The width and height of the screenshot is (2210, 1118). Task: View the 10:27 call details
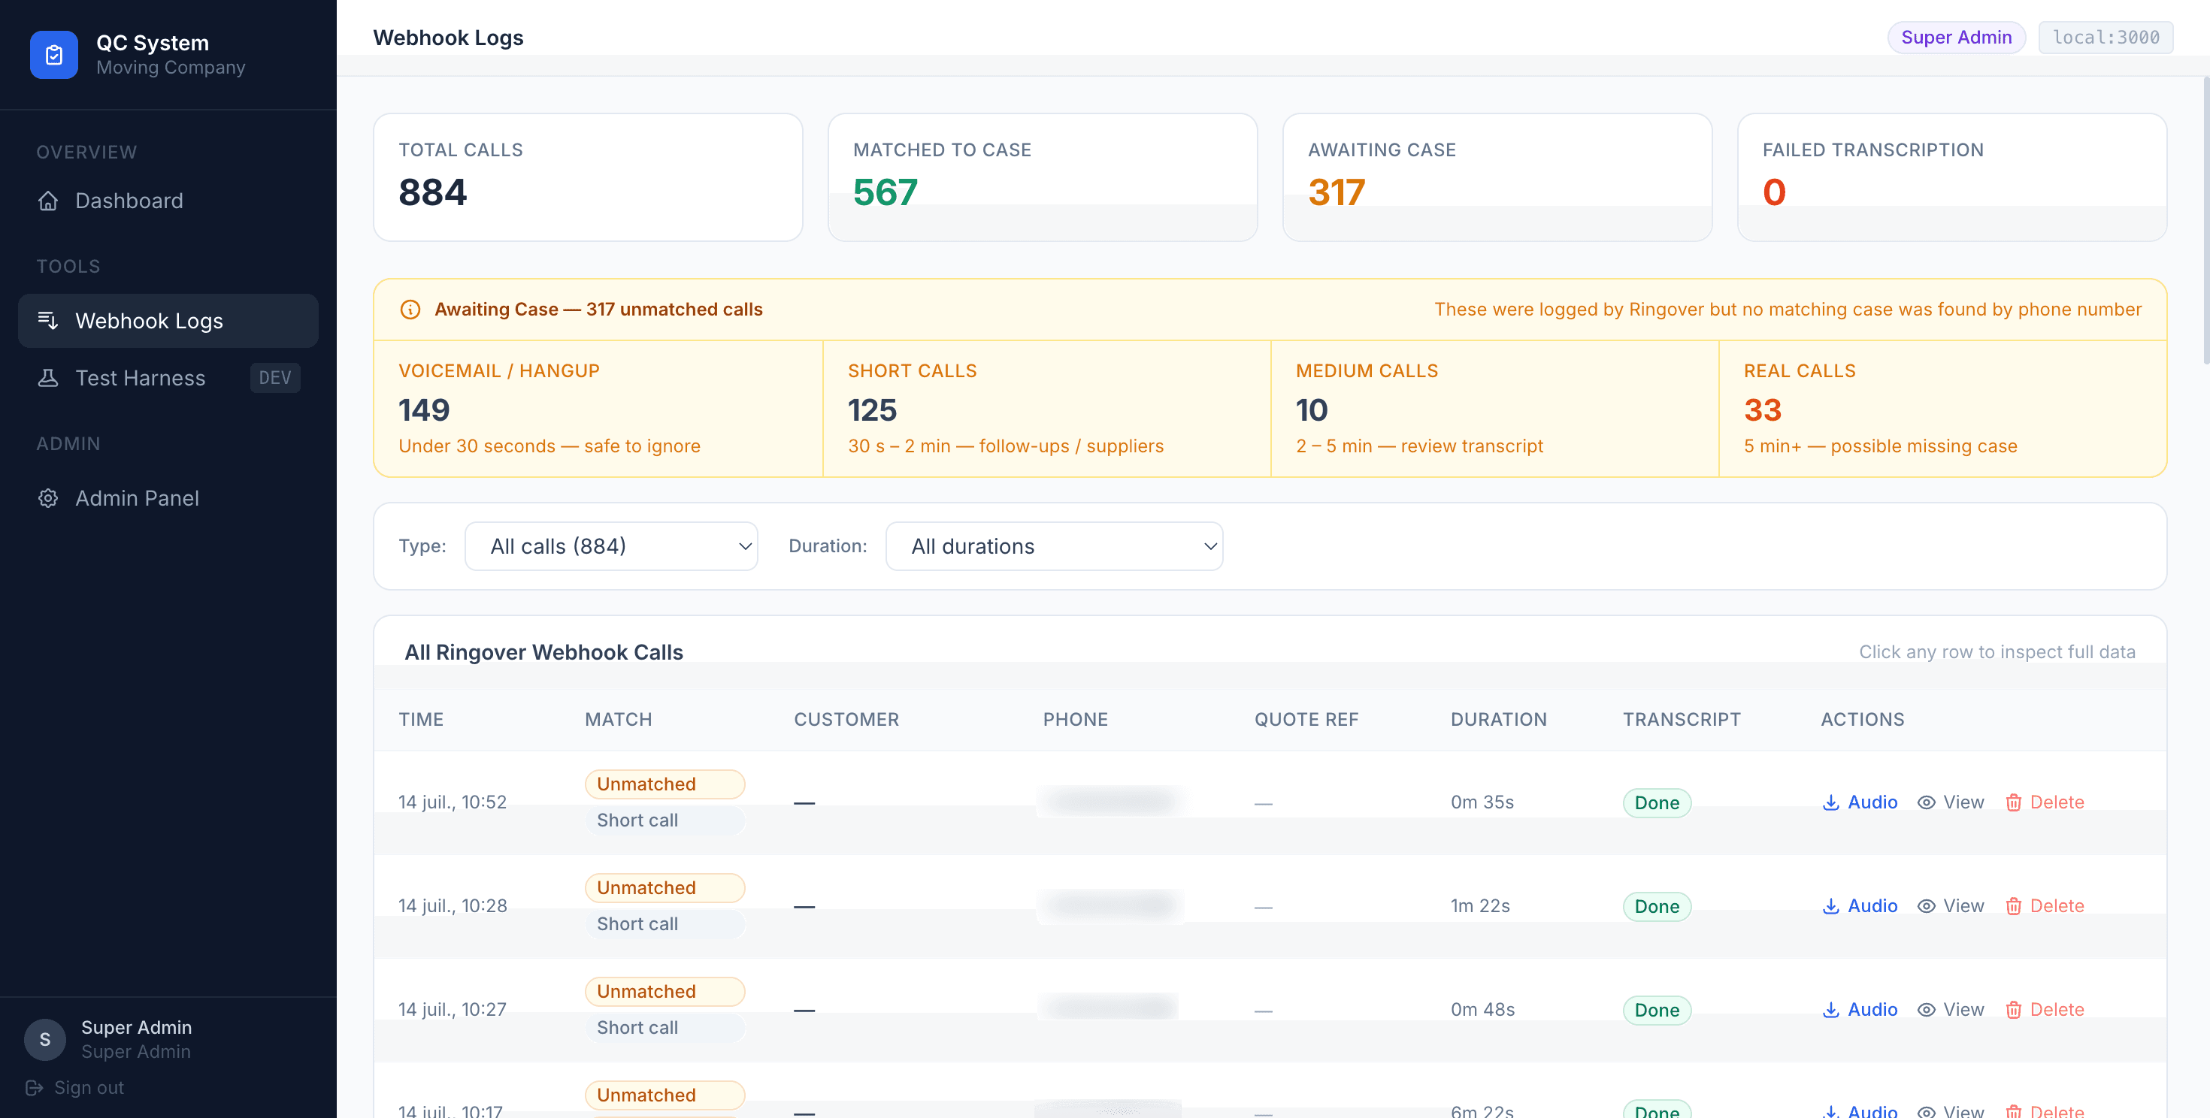coord(1950,1010)
